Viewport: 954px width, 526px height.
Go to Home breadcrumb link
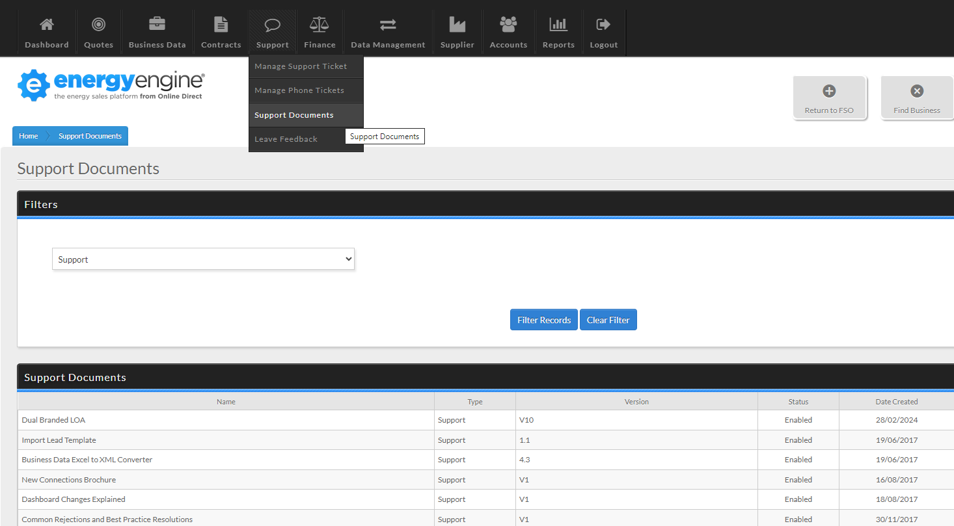(29, 136)
